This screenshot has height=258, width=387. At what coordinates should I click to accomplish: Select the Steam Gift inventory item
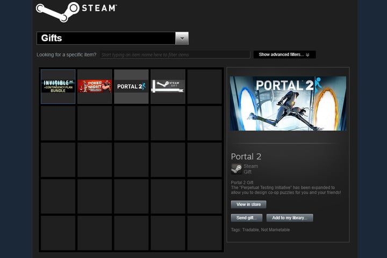168,86
